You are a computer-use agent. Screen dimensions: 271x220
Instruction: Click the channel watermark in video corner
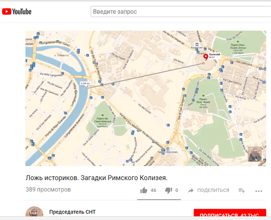tap(255, 154)
